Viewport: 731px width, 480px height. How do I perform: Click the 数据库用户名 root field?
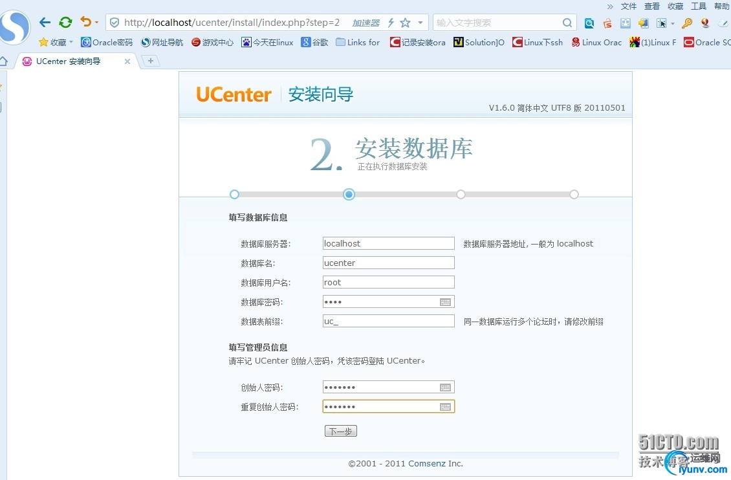pyautogui.click(x=388, y=282)
